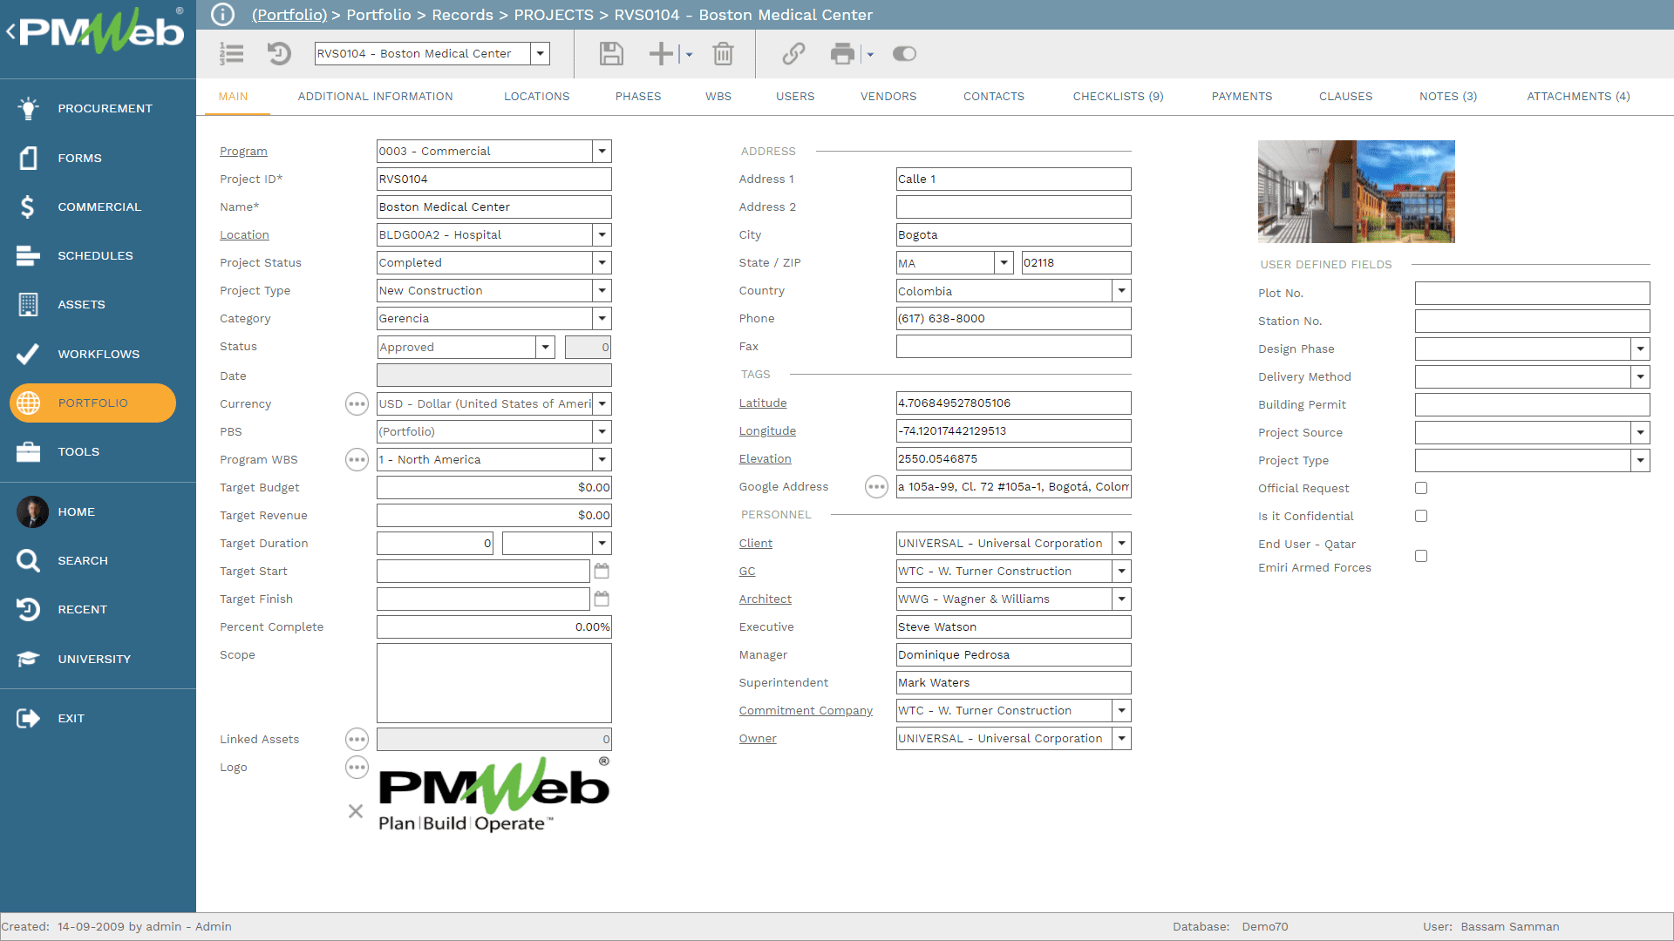Open the Target Start calendar picker
Image resolution: width=1674 pixels, height=941 pixels.
602,571
